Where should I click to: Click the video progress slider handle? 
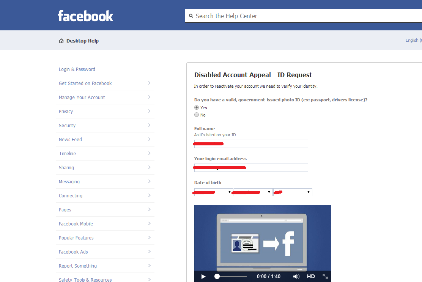[217, 276]
